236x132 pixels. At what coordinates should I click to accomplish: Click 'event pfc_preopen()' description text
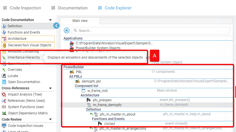coord(175,100)
